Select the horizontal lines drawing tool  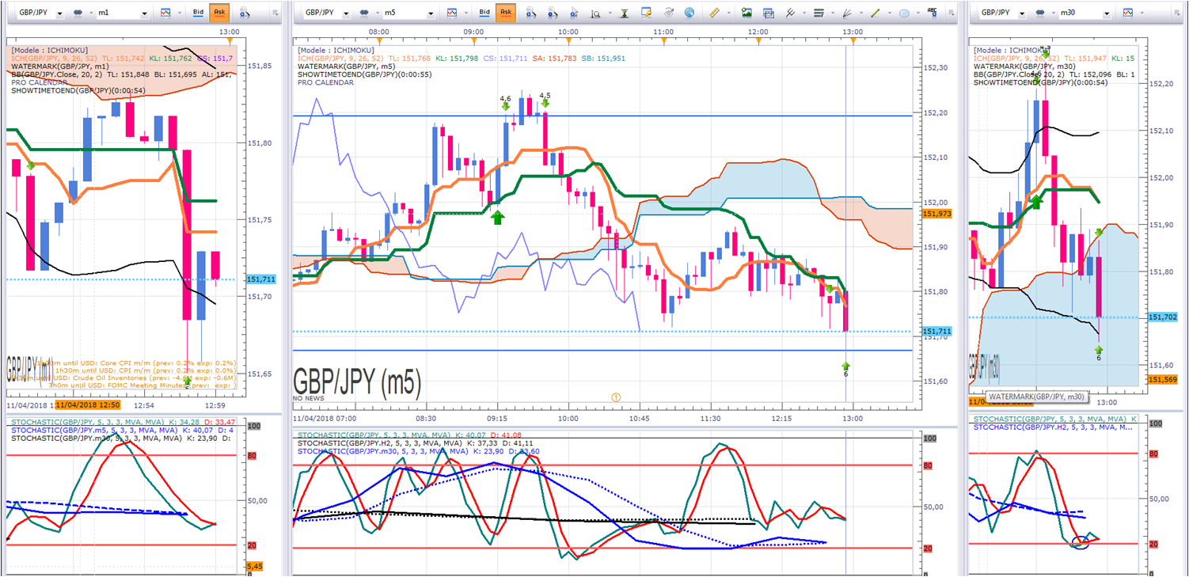click(819, 13)
